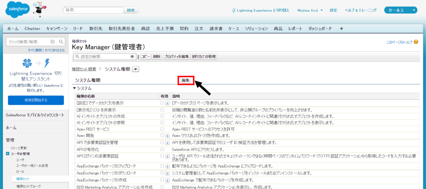The image size is (426, 189).
Task: Click Salesforce モバイルクイックスタート in sidebar
Action: (x=35, y=115)
